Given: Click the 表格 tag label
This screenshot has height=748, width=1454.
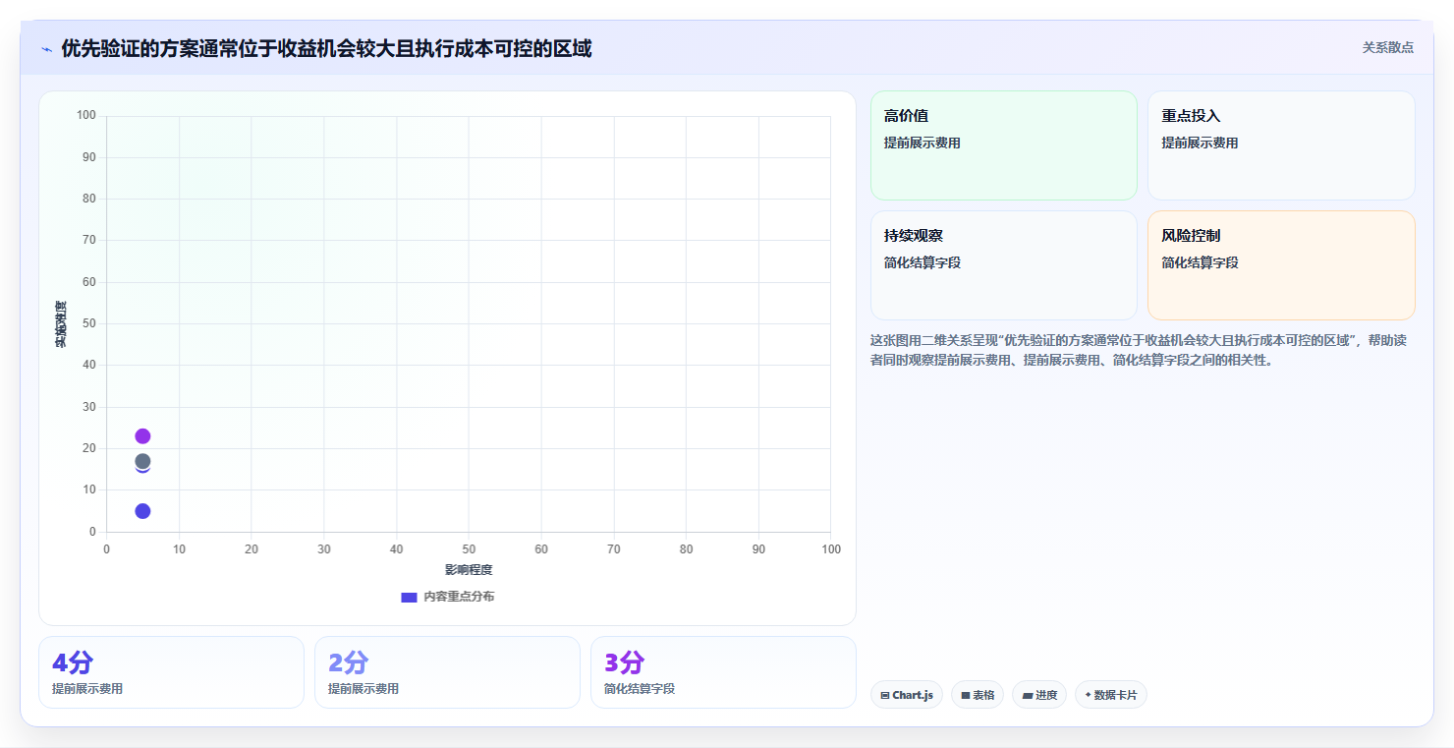Looking at the screenshot, I should click(x=983, y=695).
